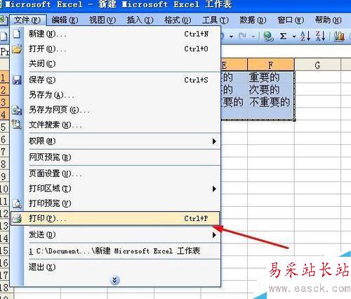Choose 新建(N)... from the file menu

(115, 34)
